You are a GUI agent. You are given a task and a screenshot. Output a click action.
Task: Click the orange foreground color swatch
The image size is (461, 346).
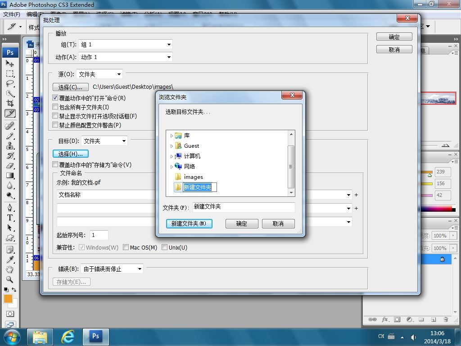point(8,299)
